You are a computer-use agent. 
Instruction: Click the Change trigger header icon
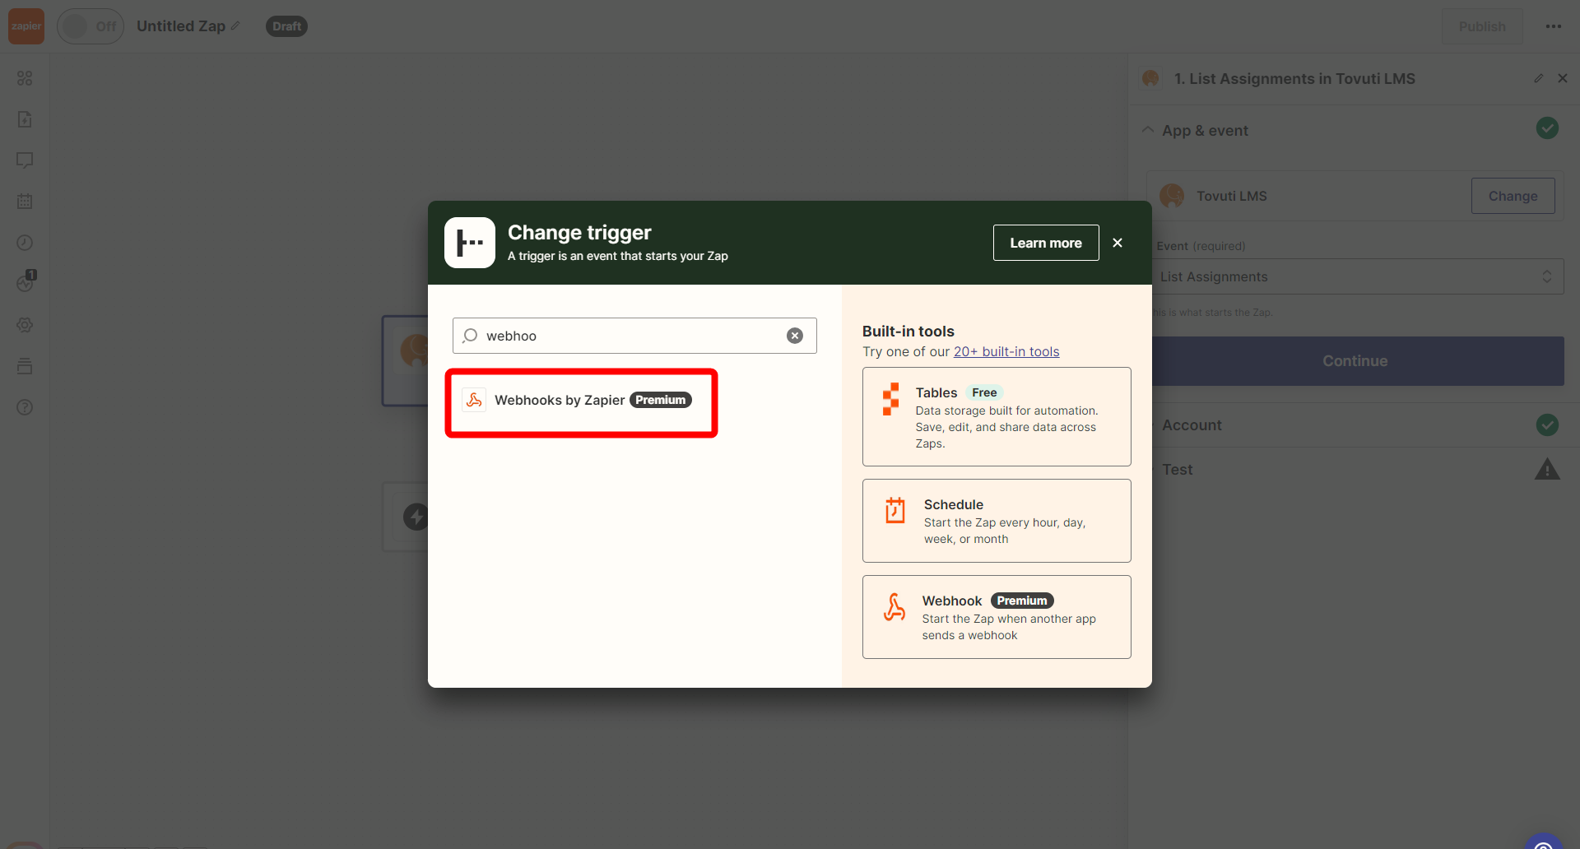[x=470, y=243]
